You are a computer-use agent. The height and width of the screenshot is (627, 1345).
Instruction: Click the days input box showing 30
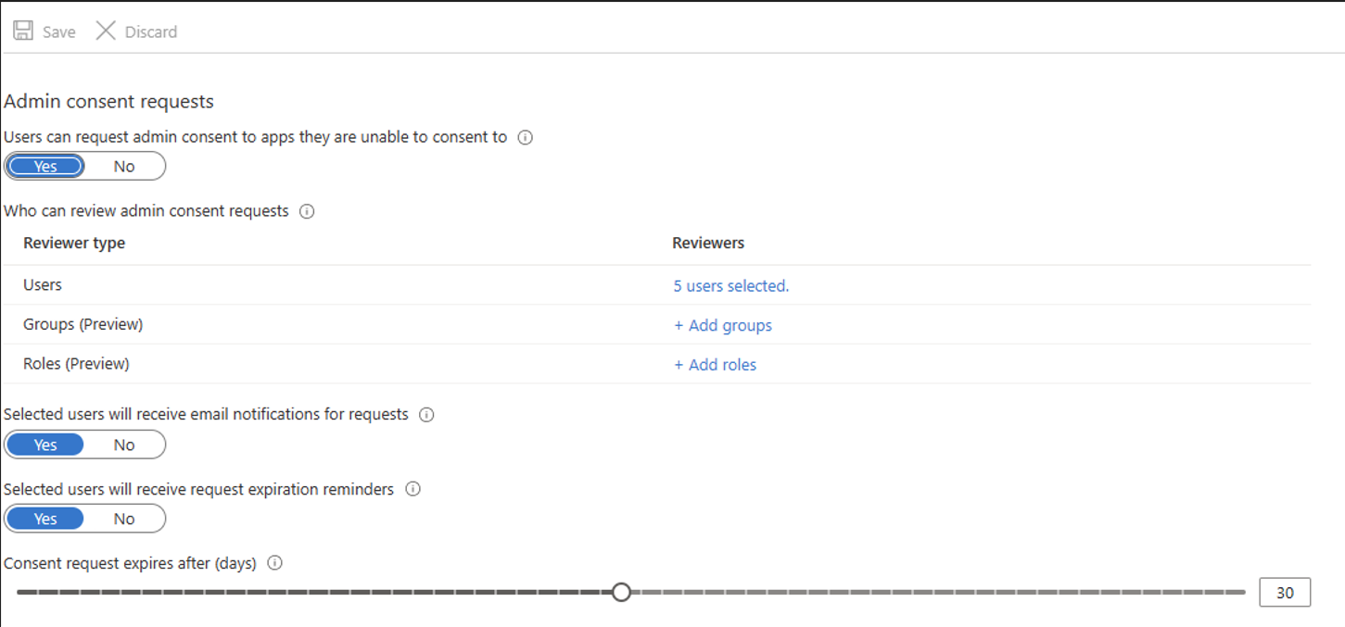point(1284,593)
